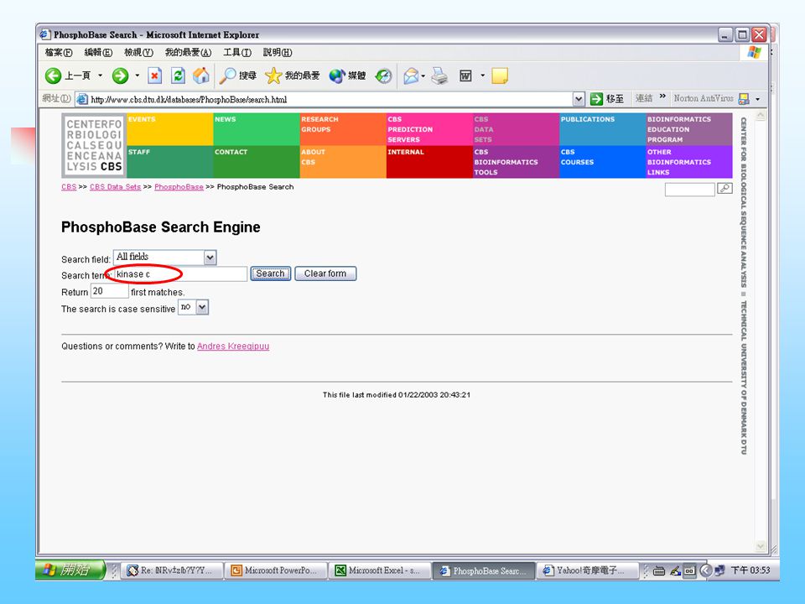Open the Andres Kreegipuu contact link

tap(233, 346)
